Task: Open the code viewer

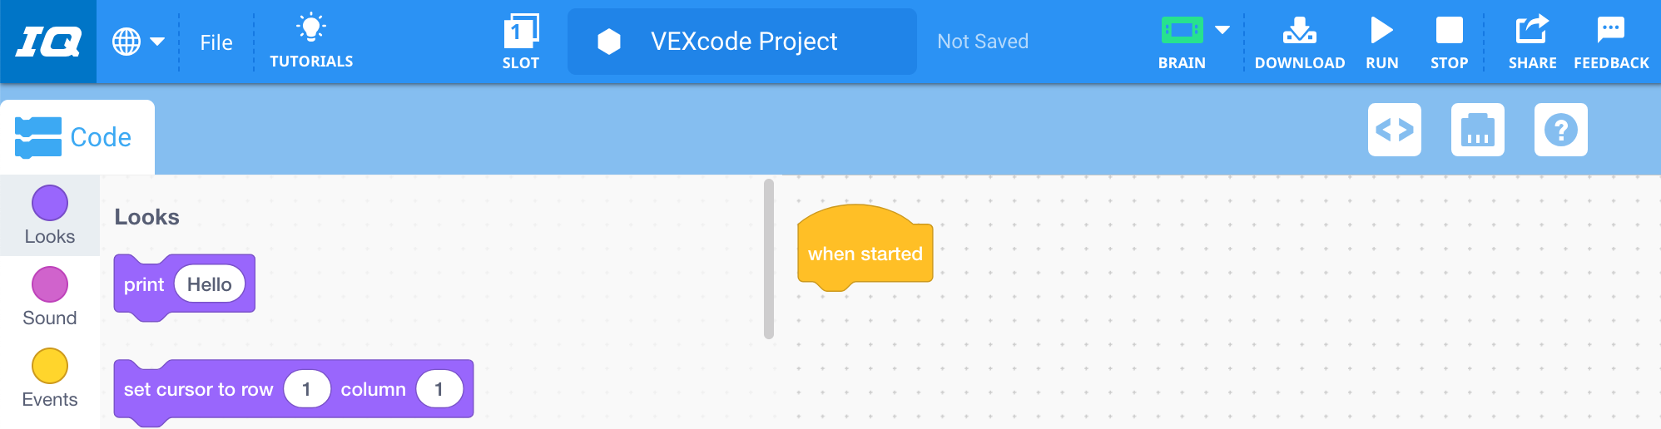Action: (1395, 130)
